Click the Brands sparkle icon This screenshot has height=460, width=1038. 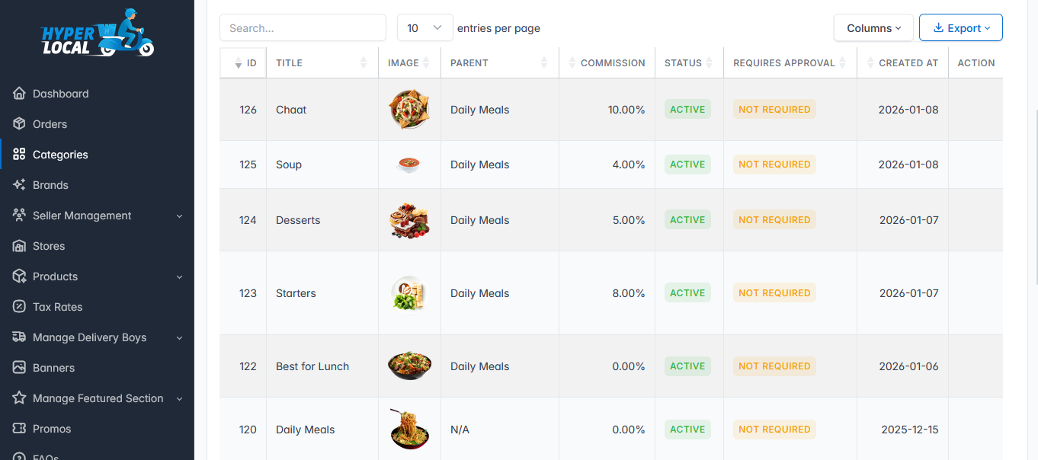pyautogui.click(x=20, y=185)
